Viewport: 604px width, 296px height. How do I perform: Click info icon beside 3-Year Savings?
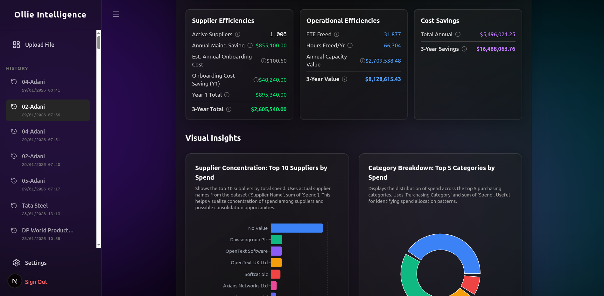pyautogui.click(x=464, y=49)
